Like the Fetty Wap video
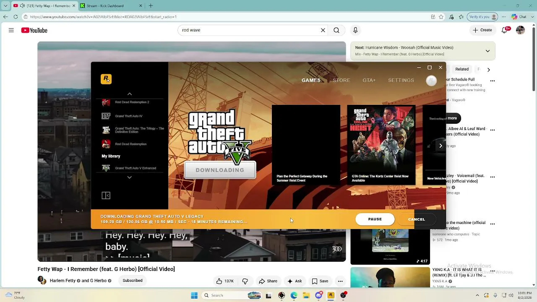The image size is (537, 302). point(224,281)
